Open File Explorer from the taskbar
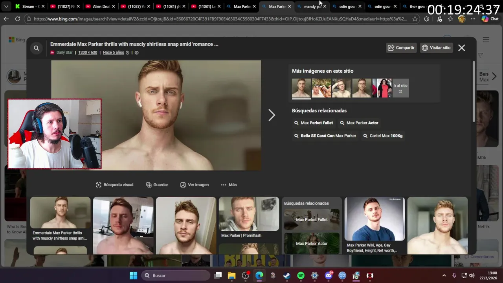Viewport: 503px width, 283px height. point(231,276)
